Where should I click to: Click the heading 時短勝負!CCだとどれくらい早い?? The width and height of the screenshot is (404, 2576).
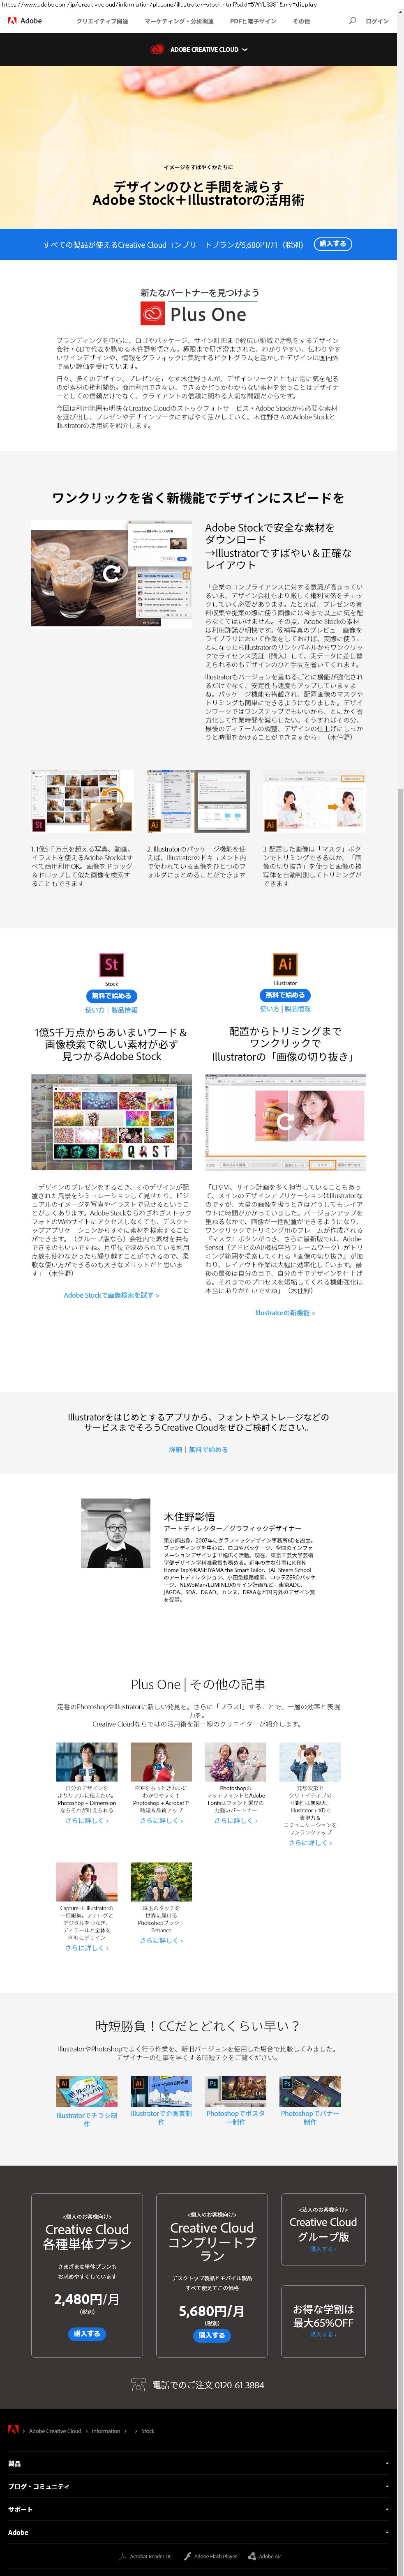pyautogui.click(x=198, y=2025)
